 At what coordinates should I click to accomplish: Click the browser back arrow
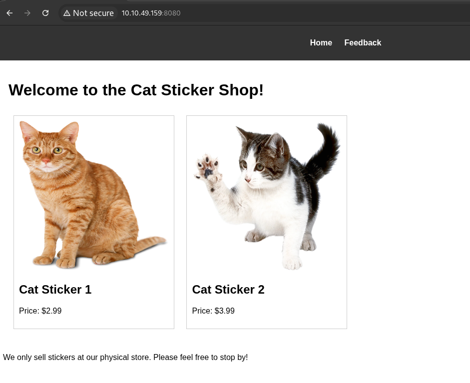9,13
